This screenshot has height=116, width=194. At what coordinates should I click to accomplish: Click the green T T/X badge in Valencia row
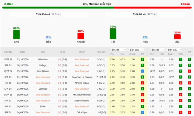coord(189,89)
